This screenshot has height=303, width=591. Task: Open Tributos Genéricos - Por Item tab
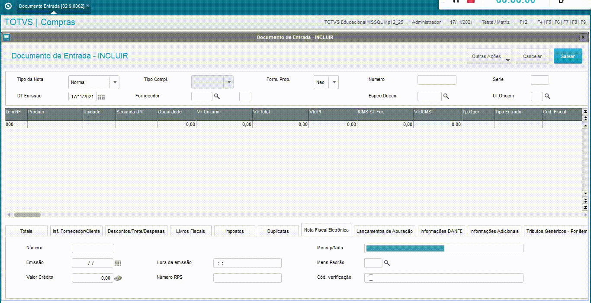point(556,231)
